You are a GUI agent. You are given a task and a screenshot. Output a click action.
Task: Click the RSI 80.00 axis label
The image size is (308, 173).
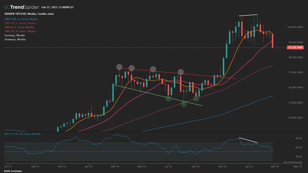298,138
